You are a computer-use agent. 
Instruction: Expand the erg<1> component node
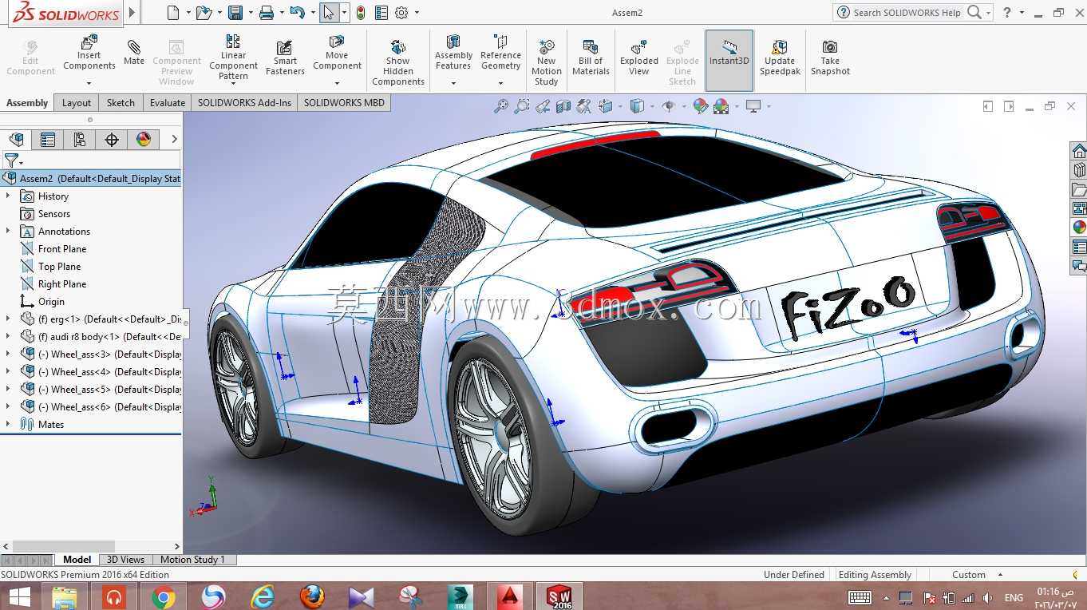8,319
